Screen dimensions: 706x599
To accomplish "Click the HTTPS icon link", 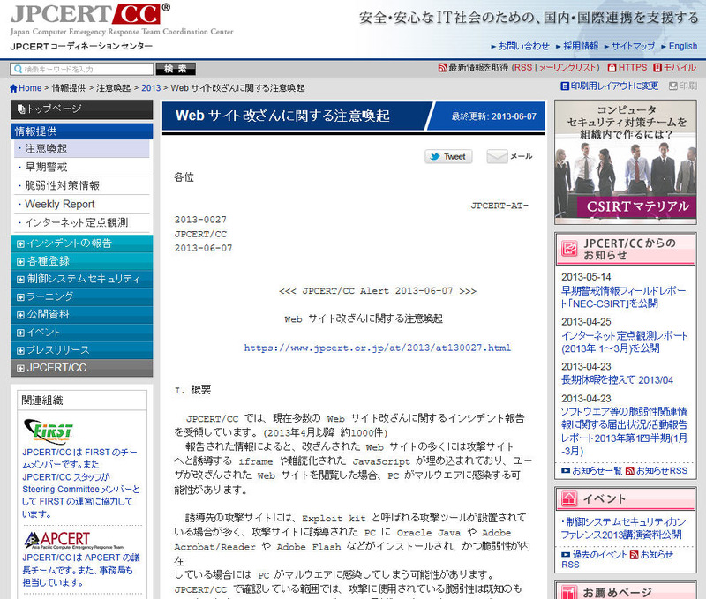I will coord(627,68).
